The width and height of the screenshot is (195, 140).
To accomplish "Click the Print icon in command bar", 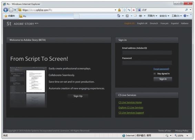I will click(x=141, y=16).
